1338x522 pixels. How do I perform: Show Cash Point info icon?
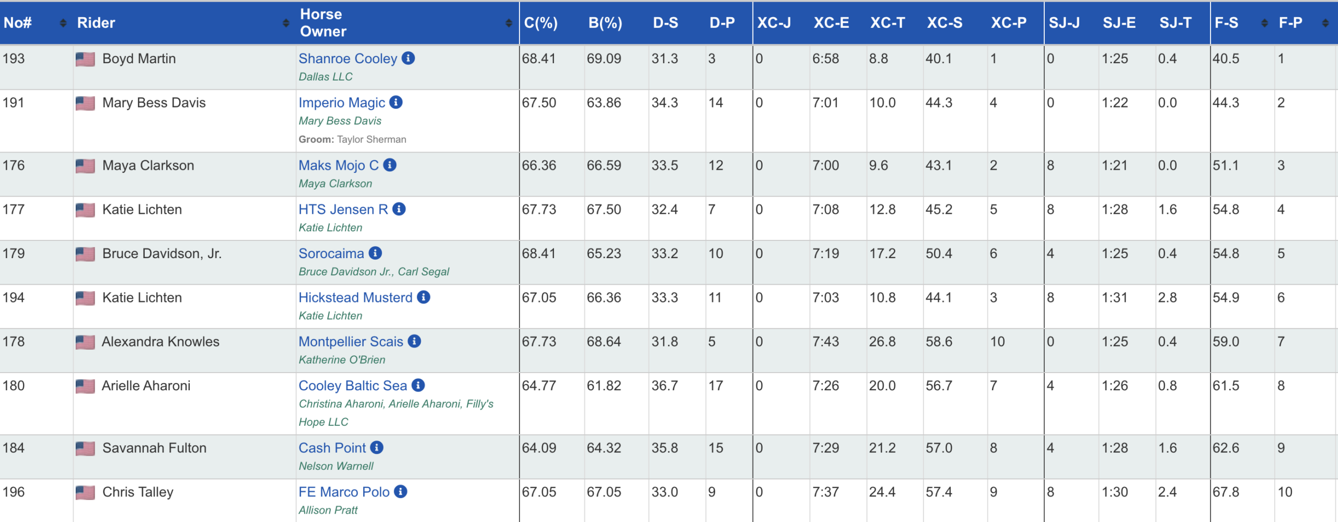(x=377, y=447)
